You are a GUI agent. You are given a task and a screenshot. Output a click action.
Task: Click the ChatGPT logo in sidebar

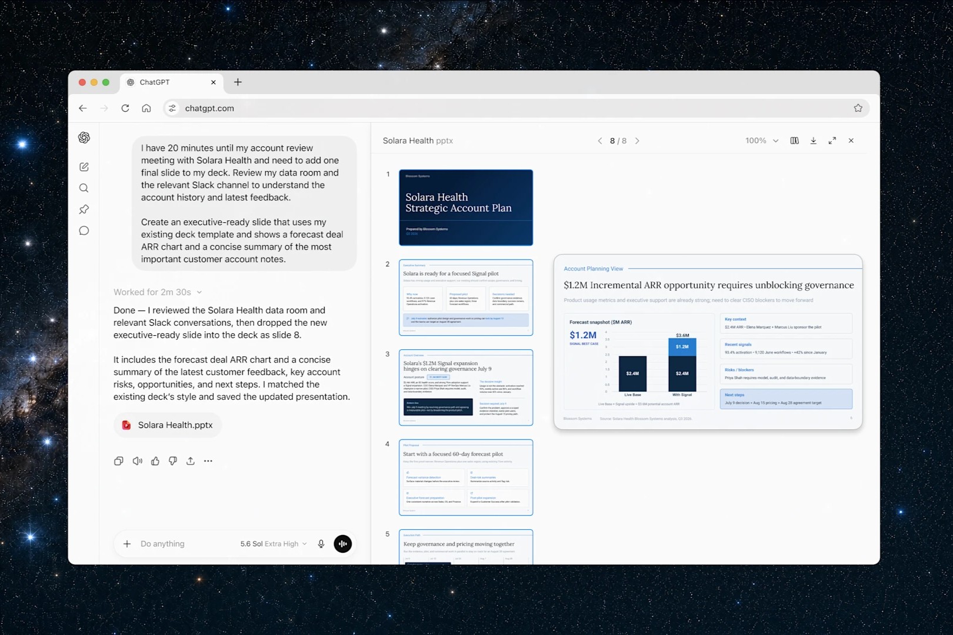pos(84,137)
